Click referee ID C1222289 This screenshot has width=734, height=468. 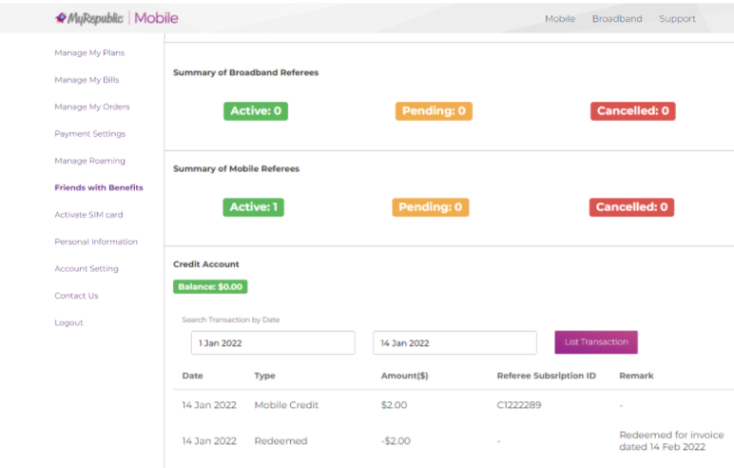[519, 405]
